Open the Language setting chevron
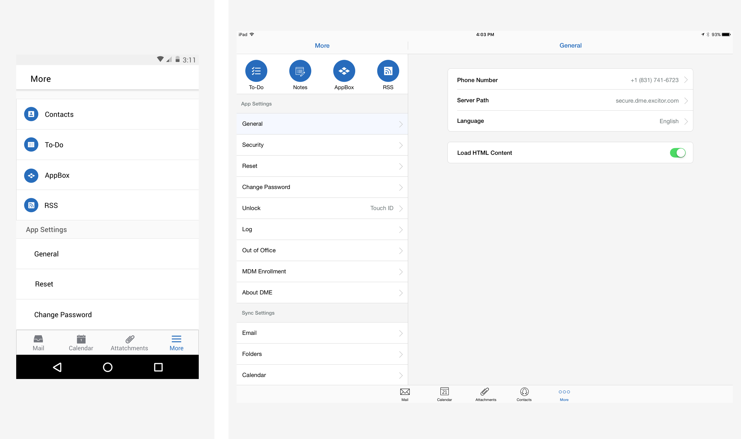Viewport: 741px width, 439px height. (x=686, y=121)
